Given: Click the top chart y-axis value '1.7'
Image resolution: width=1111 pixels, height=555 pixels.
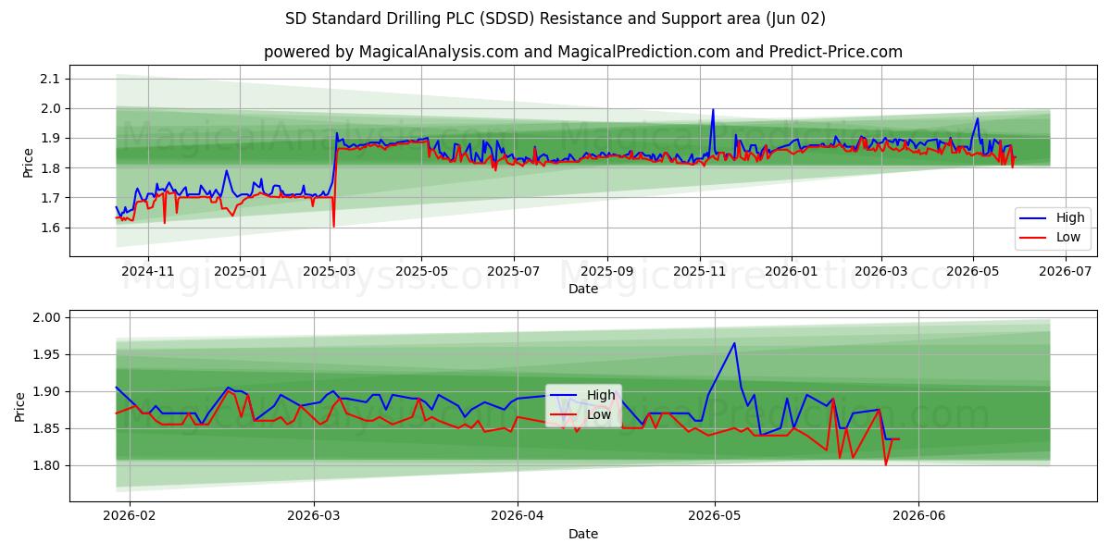Looking at the screenshot, I should pos(51,198).
